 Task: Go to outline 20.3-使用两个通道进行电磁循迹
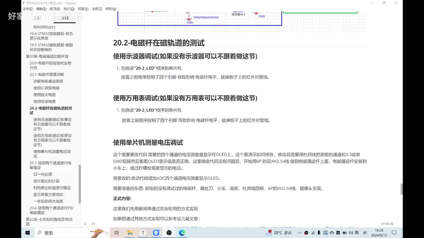pyautogui.click(x=50, y=165)
